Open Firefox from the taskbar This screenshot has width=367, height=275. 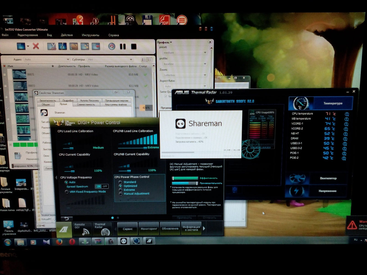pos(59,242)
